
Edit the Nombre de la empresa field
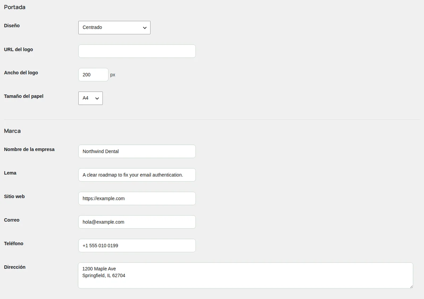137,151
